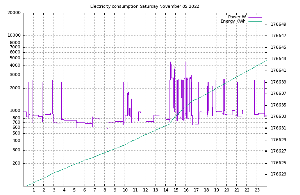Click the 10000 tick label on the left axis

14,35
